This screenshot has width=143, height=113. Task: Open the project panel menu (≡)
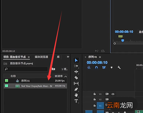pyautogui.click(x=29, y=57)
